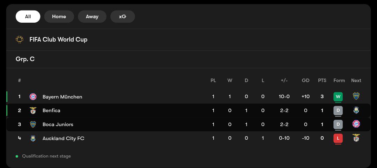This screenshot has width=377, height=168.
Task: Switch to the Away standings tab
Action: 92,17
